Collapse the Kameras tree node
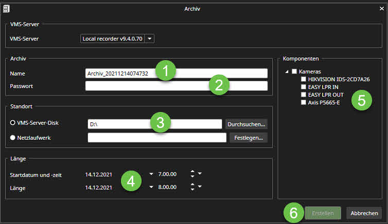388x224 pixels. coord(286,71)
